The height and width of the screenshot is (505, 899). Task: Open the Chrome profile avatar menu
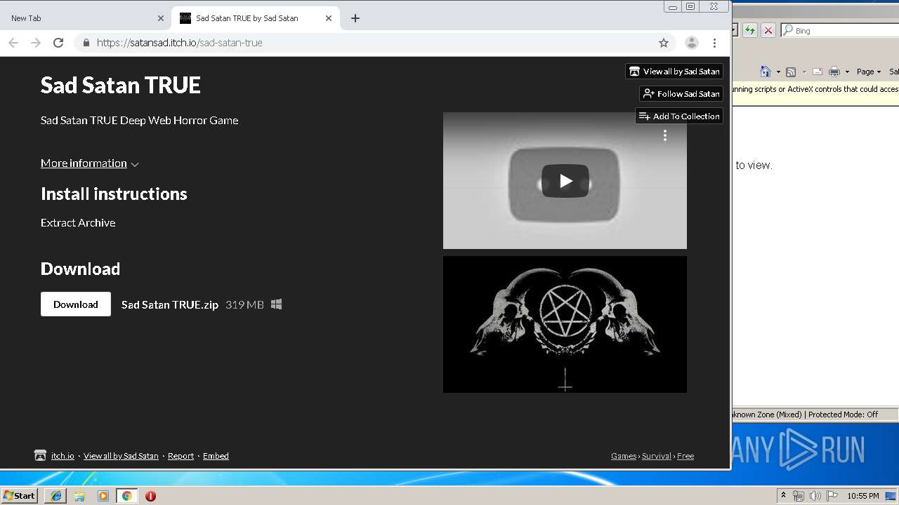click(692, 43)
